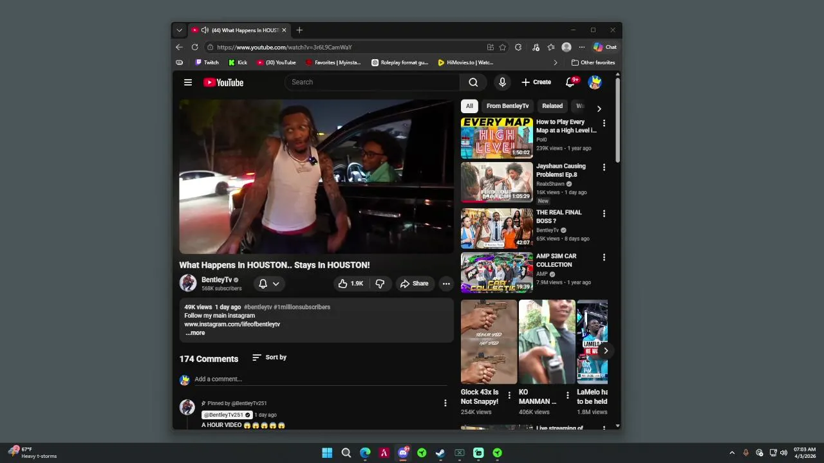Open Discord from the taskbar
This screenshot has width=824, height=463.
(x=403, y=453)
